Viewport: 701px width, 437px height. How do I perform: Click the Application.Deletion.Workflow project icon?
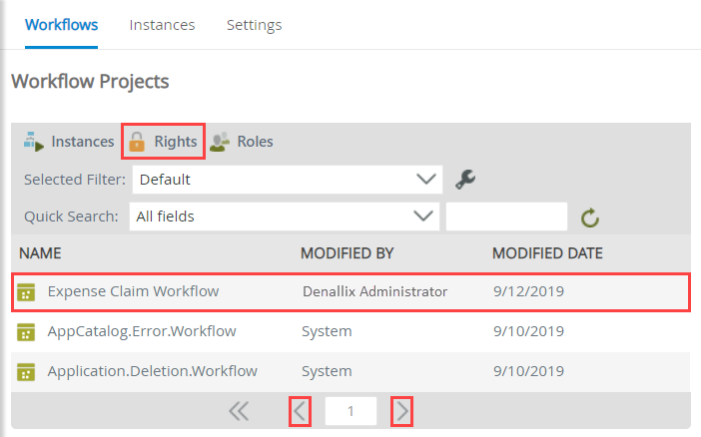coord(27,371)
